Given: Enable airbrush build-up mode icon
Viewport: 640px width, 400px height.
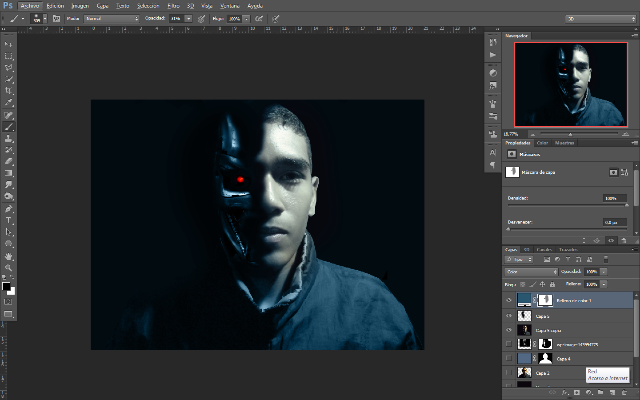Looking at the screenshot, I should point(259,19).
